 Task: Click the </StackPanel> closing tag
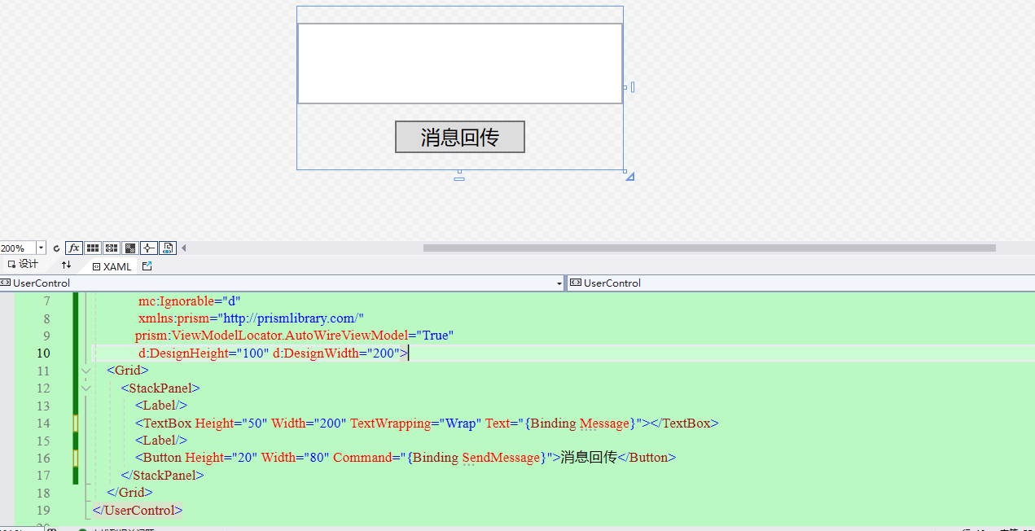(x=162, y=476)
